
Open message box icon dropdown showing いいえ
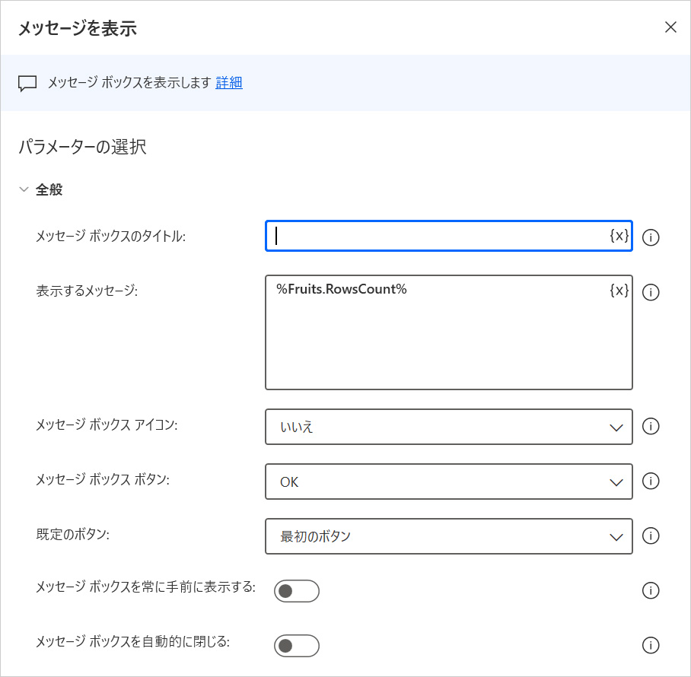pos(448,427)
